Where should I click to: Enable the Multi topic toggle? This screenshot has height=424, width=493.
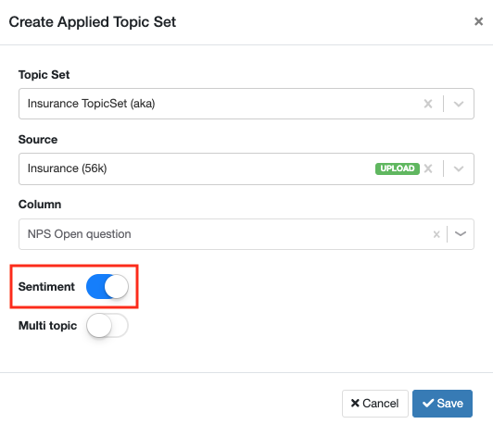[107, 325]
